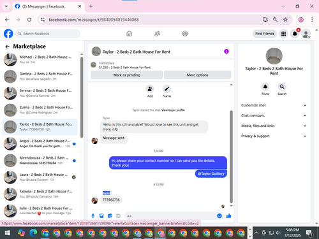Add people to the chat
The height and width of the screenshot is (239, 319).
click(x=150, y=89)
